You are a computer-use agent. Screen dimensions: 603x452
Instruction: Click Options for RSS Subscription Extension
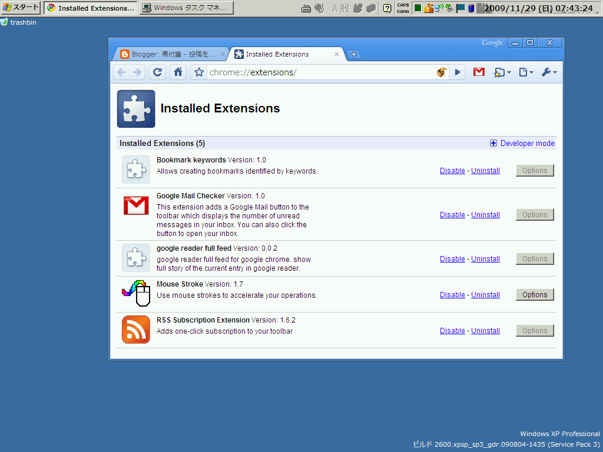pos(535,331)
